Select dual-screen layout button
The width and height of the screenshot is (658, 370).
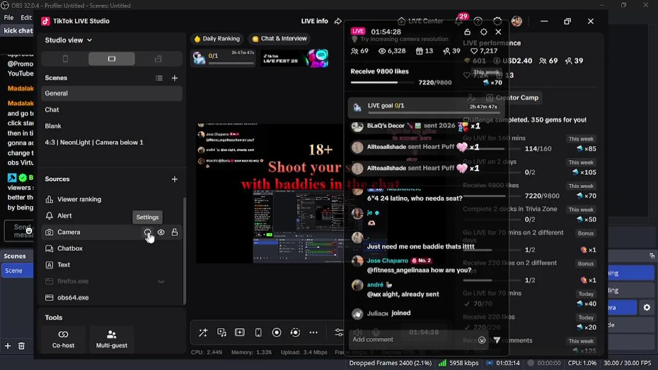158,59
